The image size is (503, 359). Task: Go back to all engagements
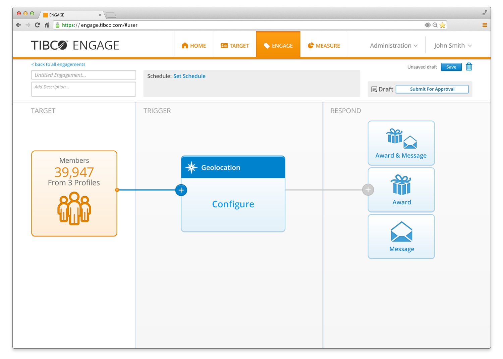point(58,64)
